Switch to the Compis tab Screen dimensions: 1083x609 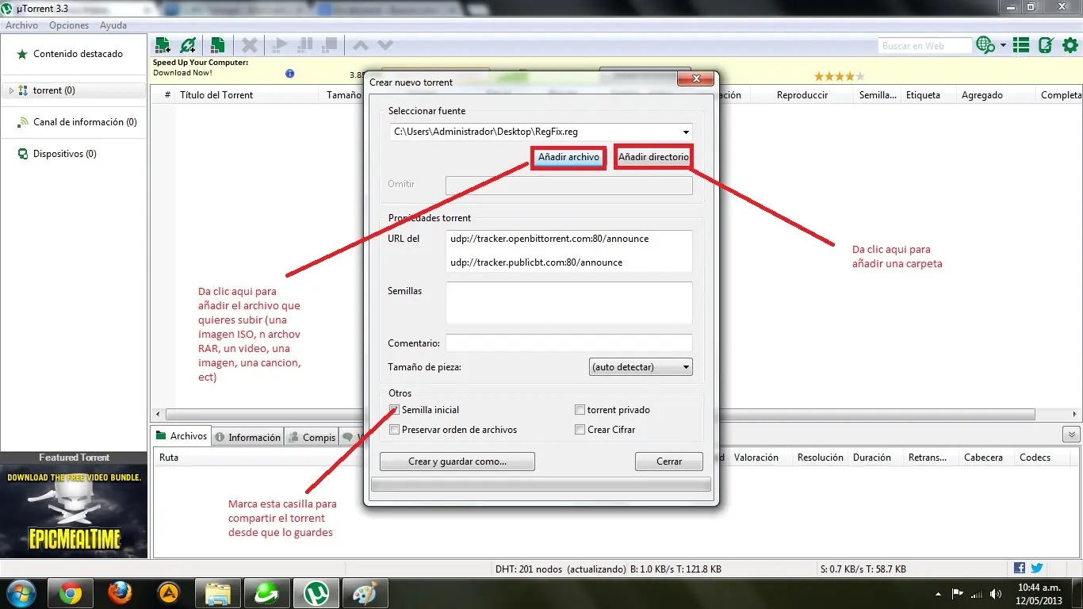click(312, 437)
